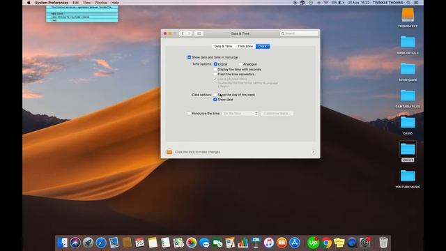446x251 pixels.
Task: Open Contacts brown book icon in Dock
Action: pyautogui.click(x=127, y=243)
